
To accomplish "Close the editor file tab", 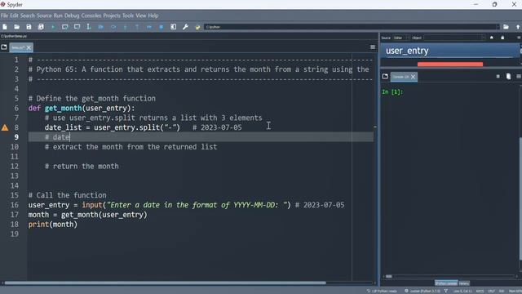I will pyautogui.click(x=29, y=47).
